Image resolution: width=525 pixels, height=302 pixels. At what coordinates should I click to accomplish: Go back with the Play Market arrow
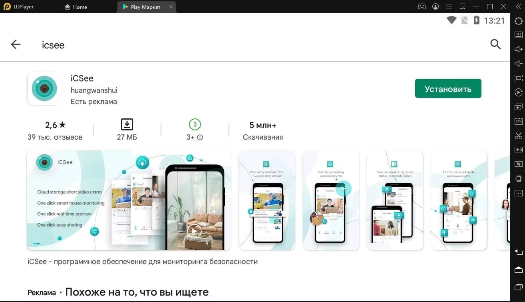pyautogui.click(x=16, y=44)
